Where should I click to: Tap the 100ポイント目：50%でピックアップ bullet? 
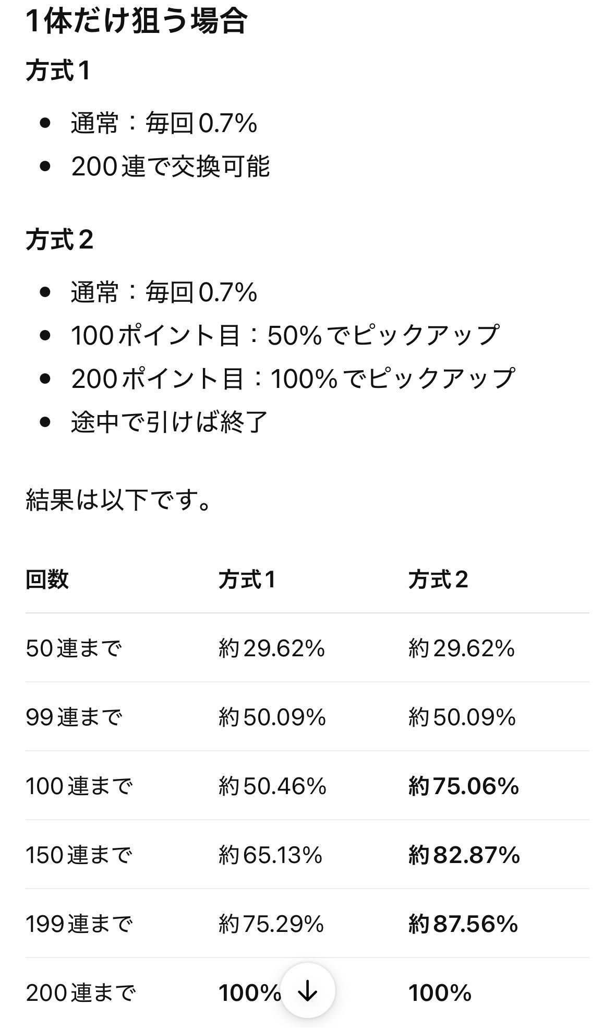tap(285, 335)
